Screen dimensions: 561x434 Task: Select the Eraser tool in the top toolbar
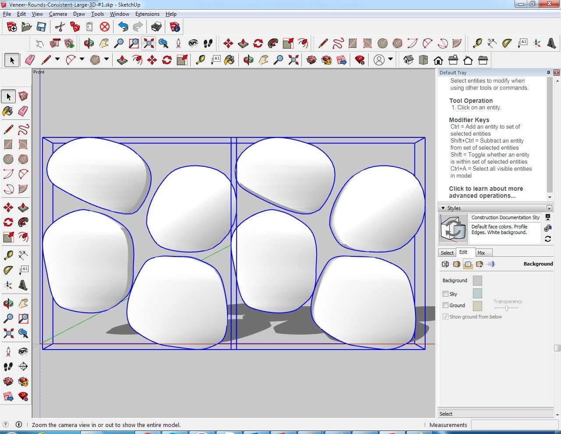coord(30,60)
